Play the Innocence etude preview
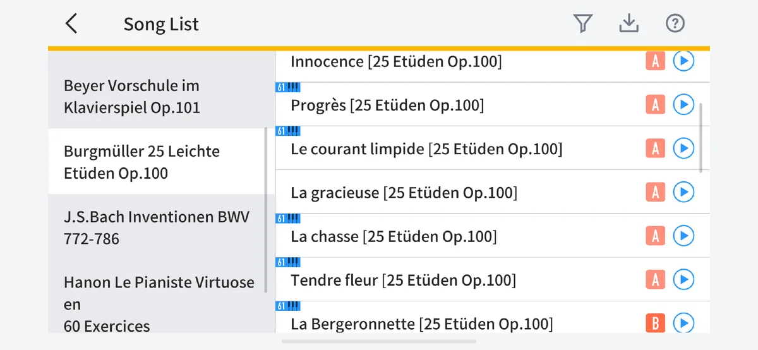Viewport: 758px width, 350px height. tap(683, 61)
